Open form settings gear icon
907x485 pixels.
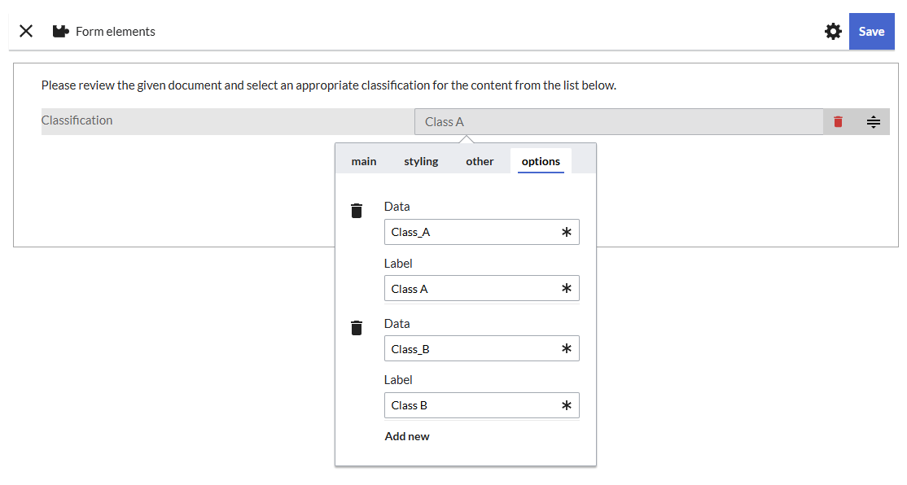tap(833, 32)
